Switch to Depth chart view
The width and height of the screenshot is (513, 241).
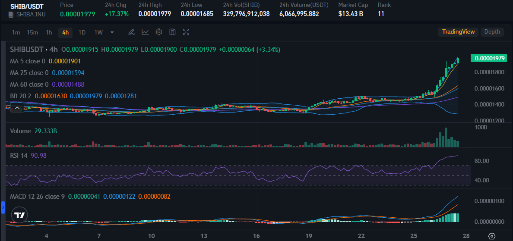click(492, 31)
